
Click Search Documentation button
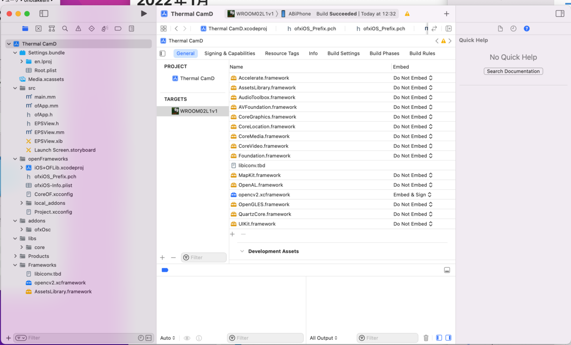(x=513, y=71)
